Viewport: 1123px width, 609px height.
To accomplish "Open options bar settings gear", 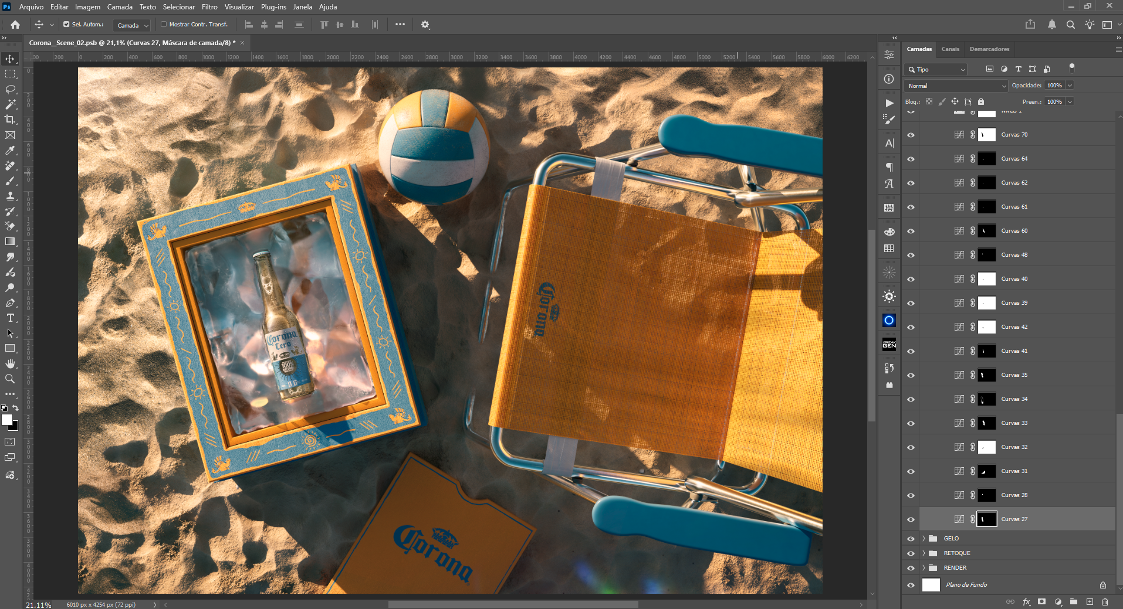I will (x=425, y=25).
